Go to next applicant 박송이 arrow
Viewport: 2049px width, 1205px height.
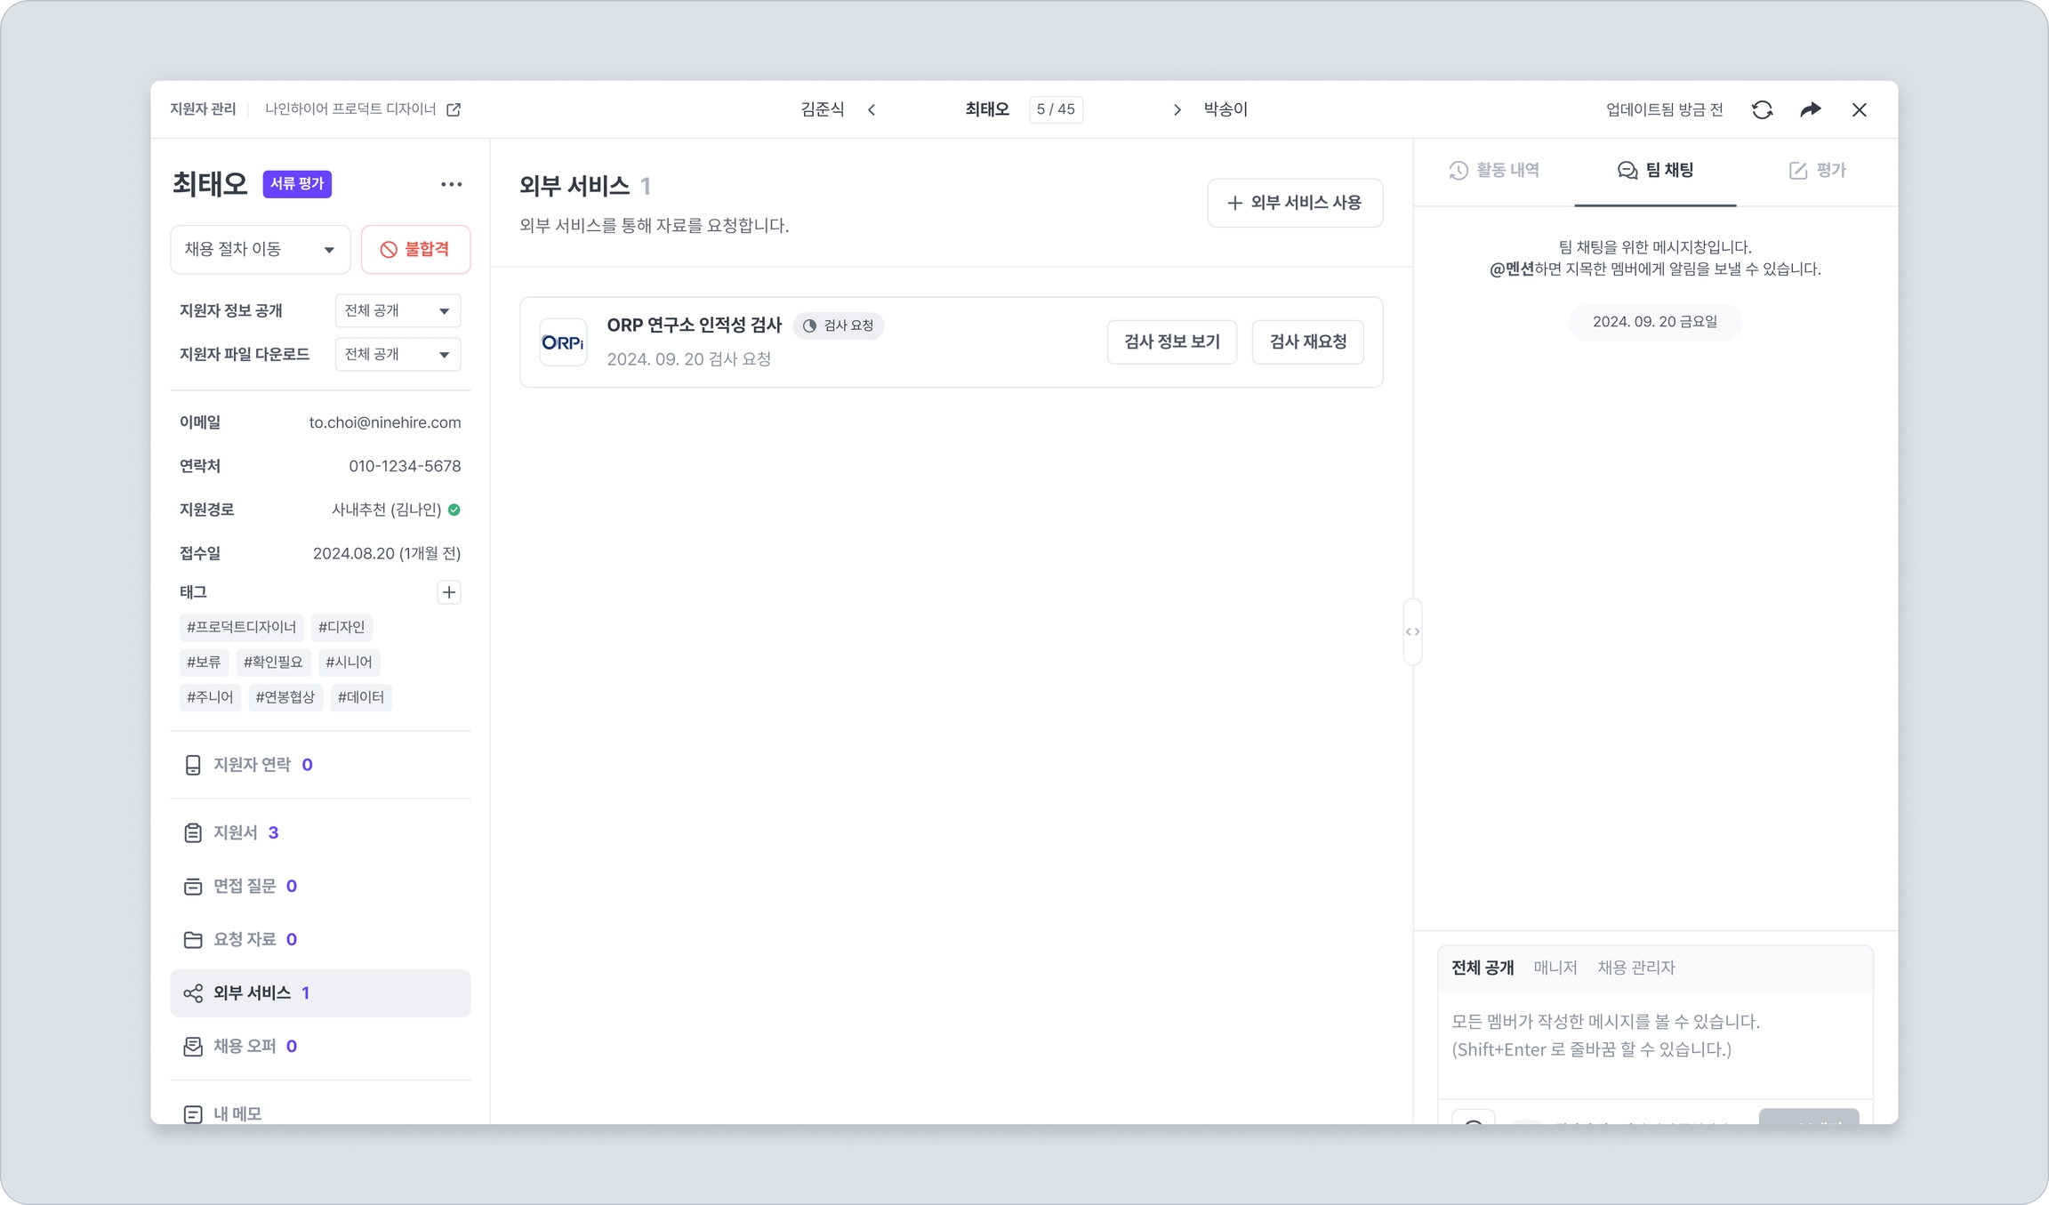1177,109
